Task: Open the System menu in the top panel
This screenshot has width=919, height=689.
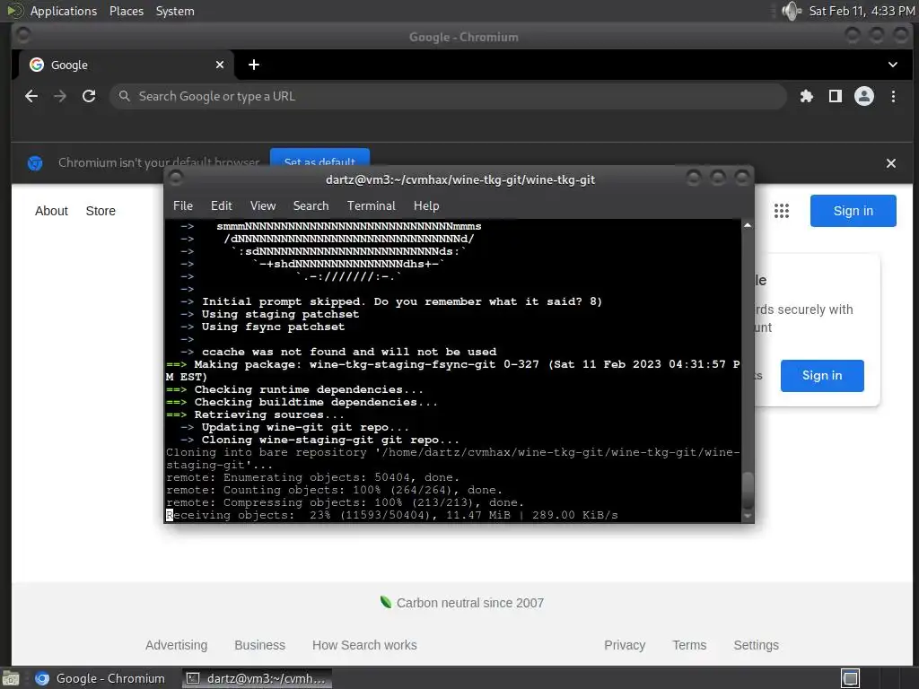Action: [175, 11]
